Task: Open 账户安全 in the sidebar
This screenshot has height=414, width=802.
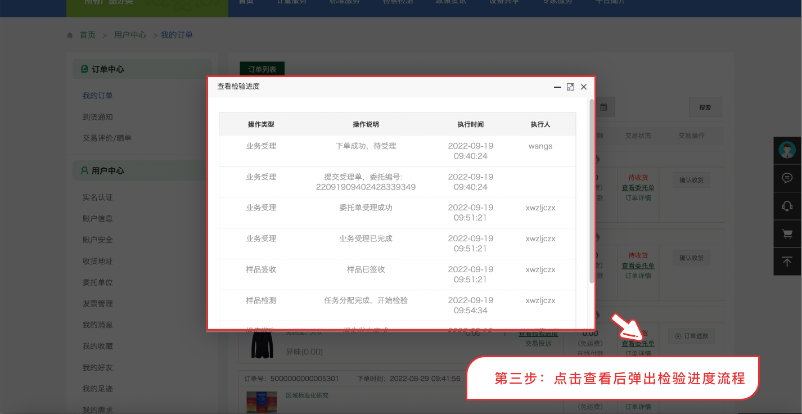Action: [98, 240]
